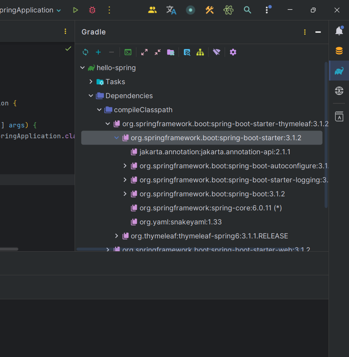The height and width of the screenshot is (357, 349).
Task: Hide the Gradle tool window
Action: 318,32
